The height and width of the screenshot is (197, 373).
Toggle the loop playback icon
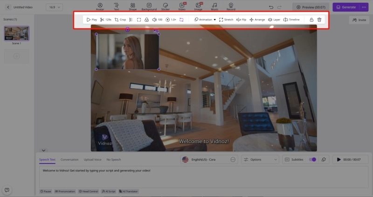click(x=181, y=20)
